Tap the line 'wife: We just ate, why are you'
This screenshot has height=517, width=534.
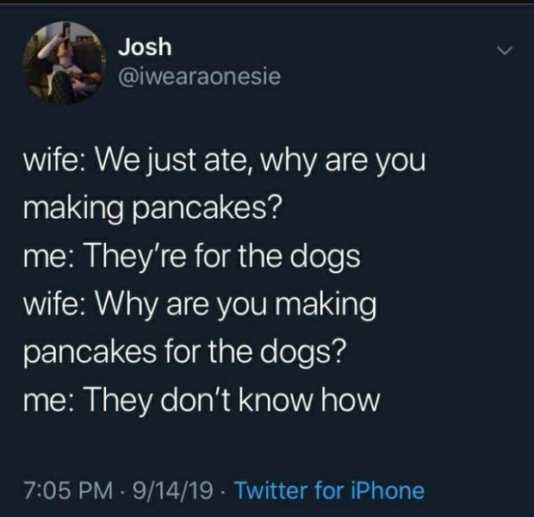click(x=225, y=161)
